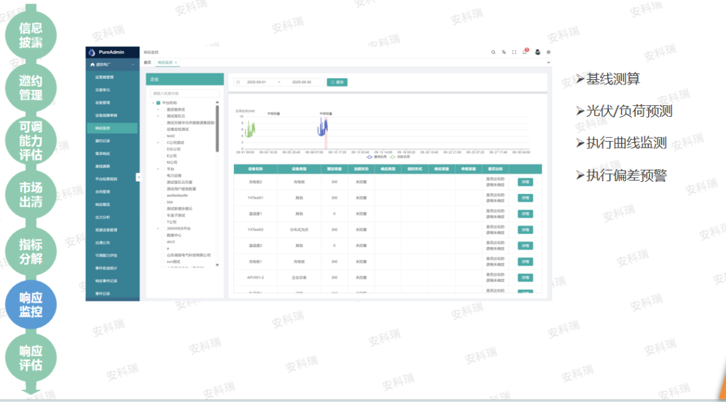Open 需求响应 in the sidebar
Screen dimensions: 726x402
pos(112,154)
